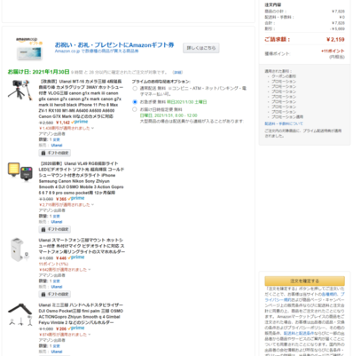Click the gift card details button
Viewport: 353px width, 356px height.
[x=201, y=48]
